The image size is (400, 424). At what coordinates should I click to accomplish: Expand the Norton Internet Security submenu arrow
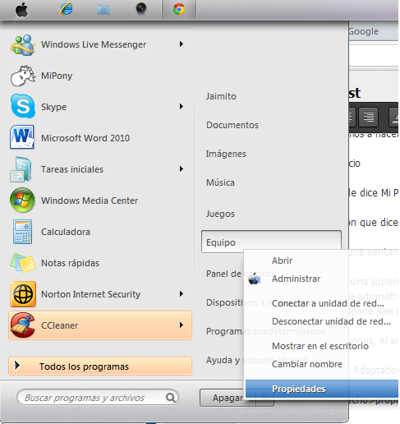(182, 294)
